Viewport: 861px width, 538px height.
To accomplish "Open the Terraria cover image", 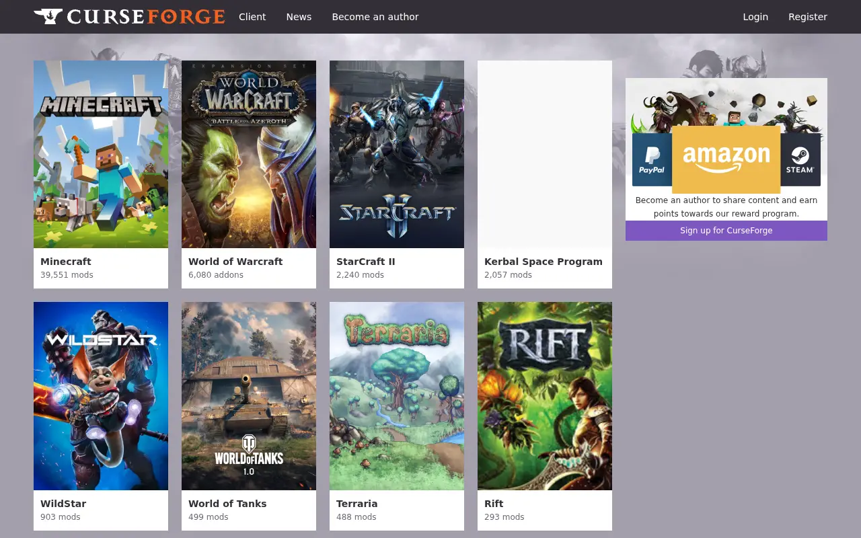I will pos(397,396).
